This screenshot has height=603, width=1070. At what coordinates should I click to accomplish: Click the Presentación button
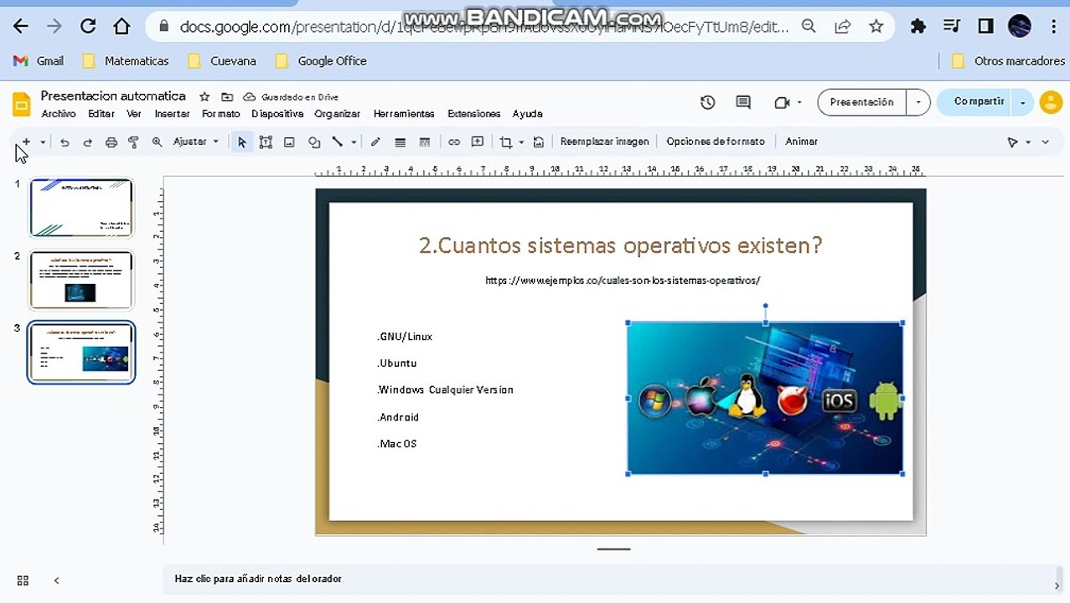click(862, 102)
